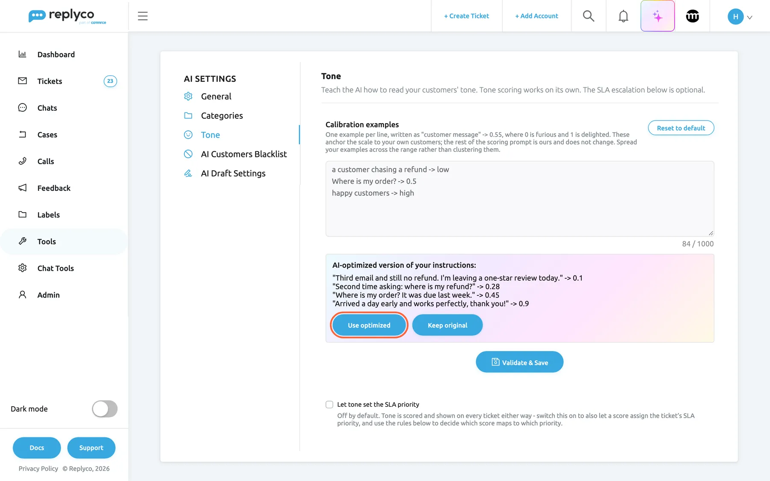
Task: Expand the user account dropdown arrow
Action: point(749,17)
